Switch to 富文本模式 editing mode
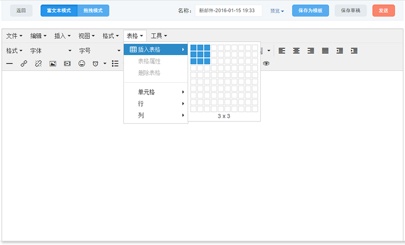 (59, 11)
